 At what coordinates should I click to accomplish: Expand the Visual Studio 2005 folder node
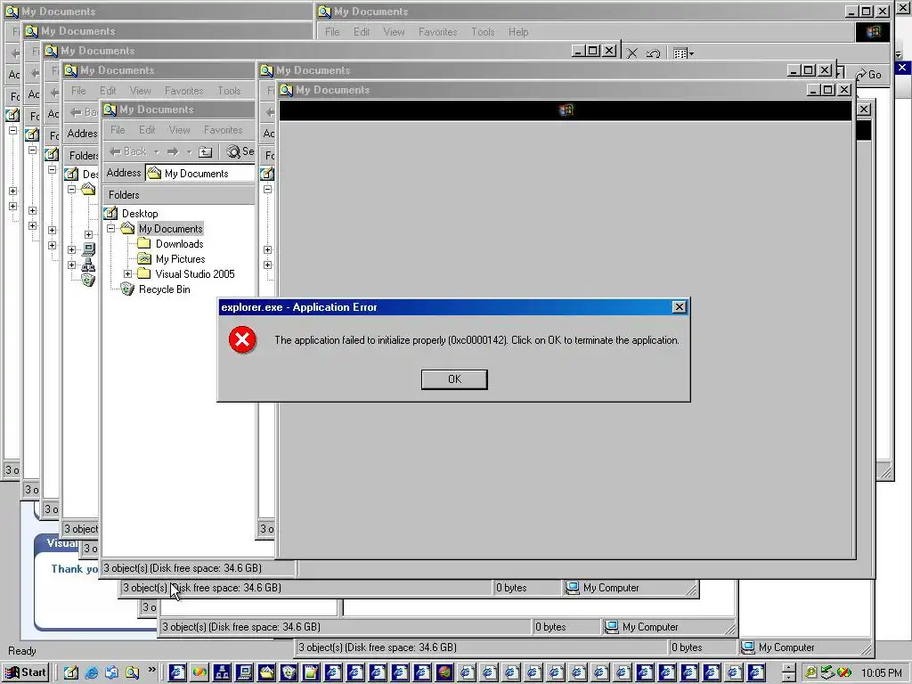[127, 274]
